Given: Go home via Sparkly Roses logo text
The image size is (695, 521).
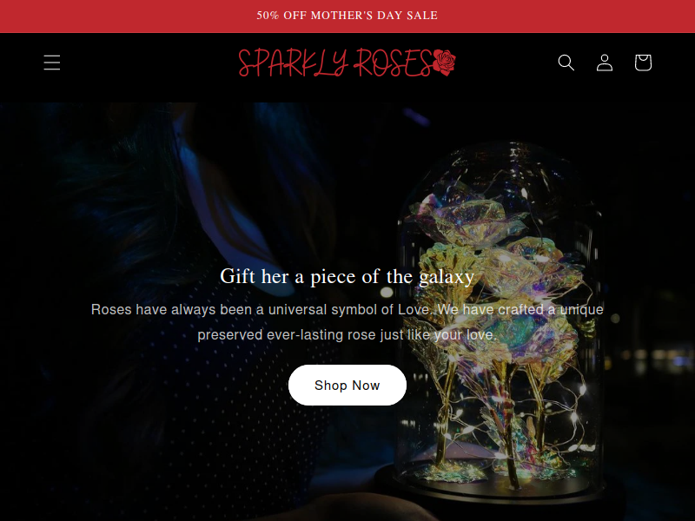Looking at the screenshot, I should (x=335, y=63).
